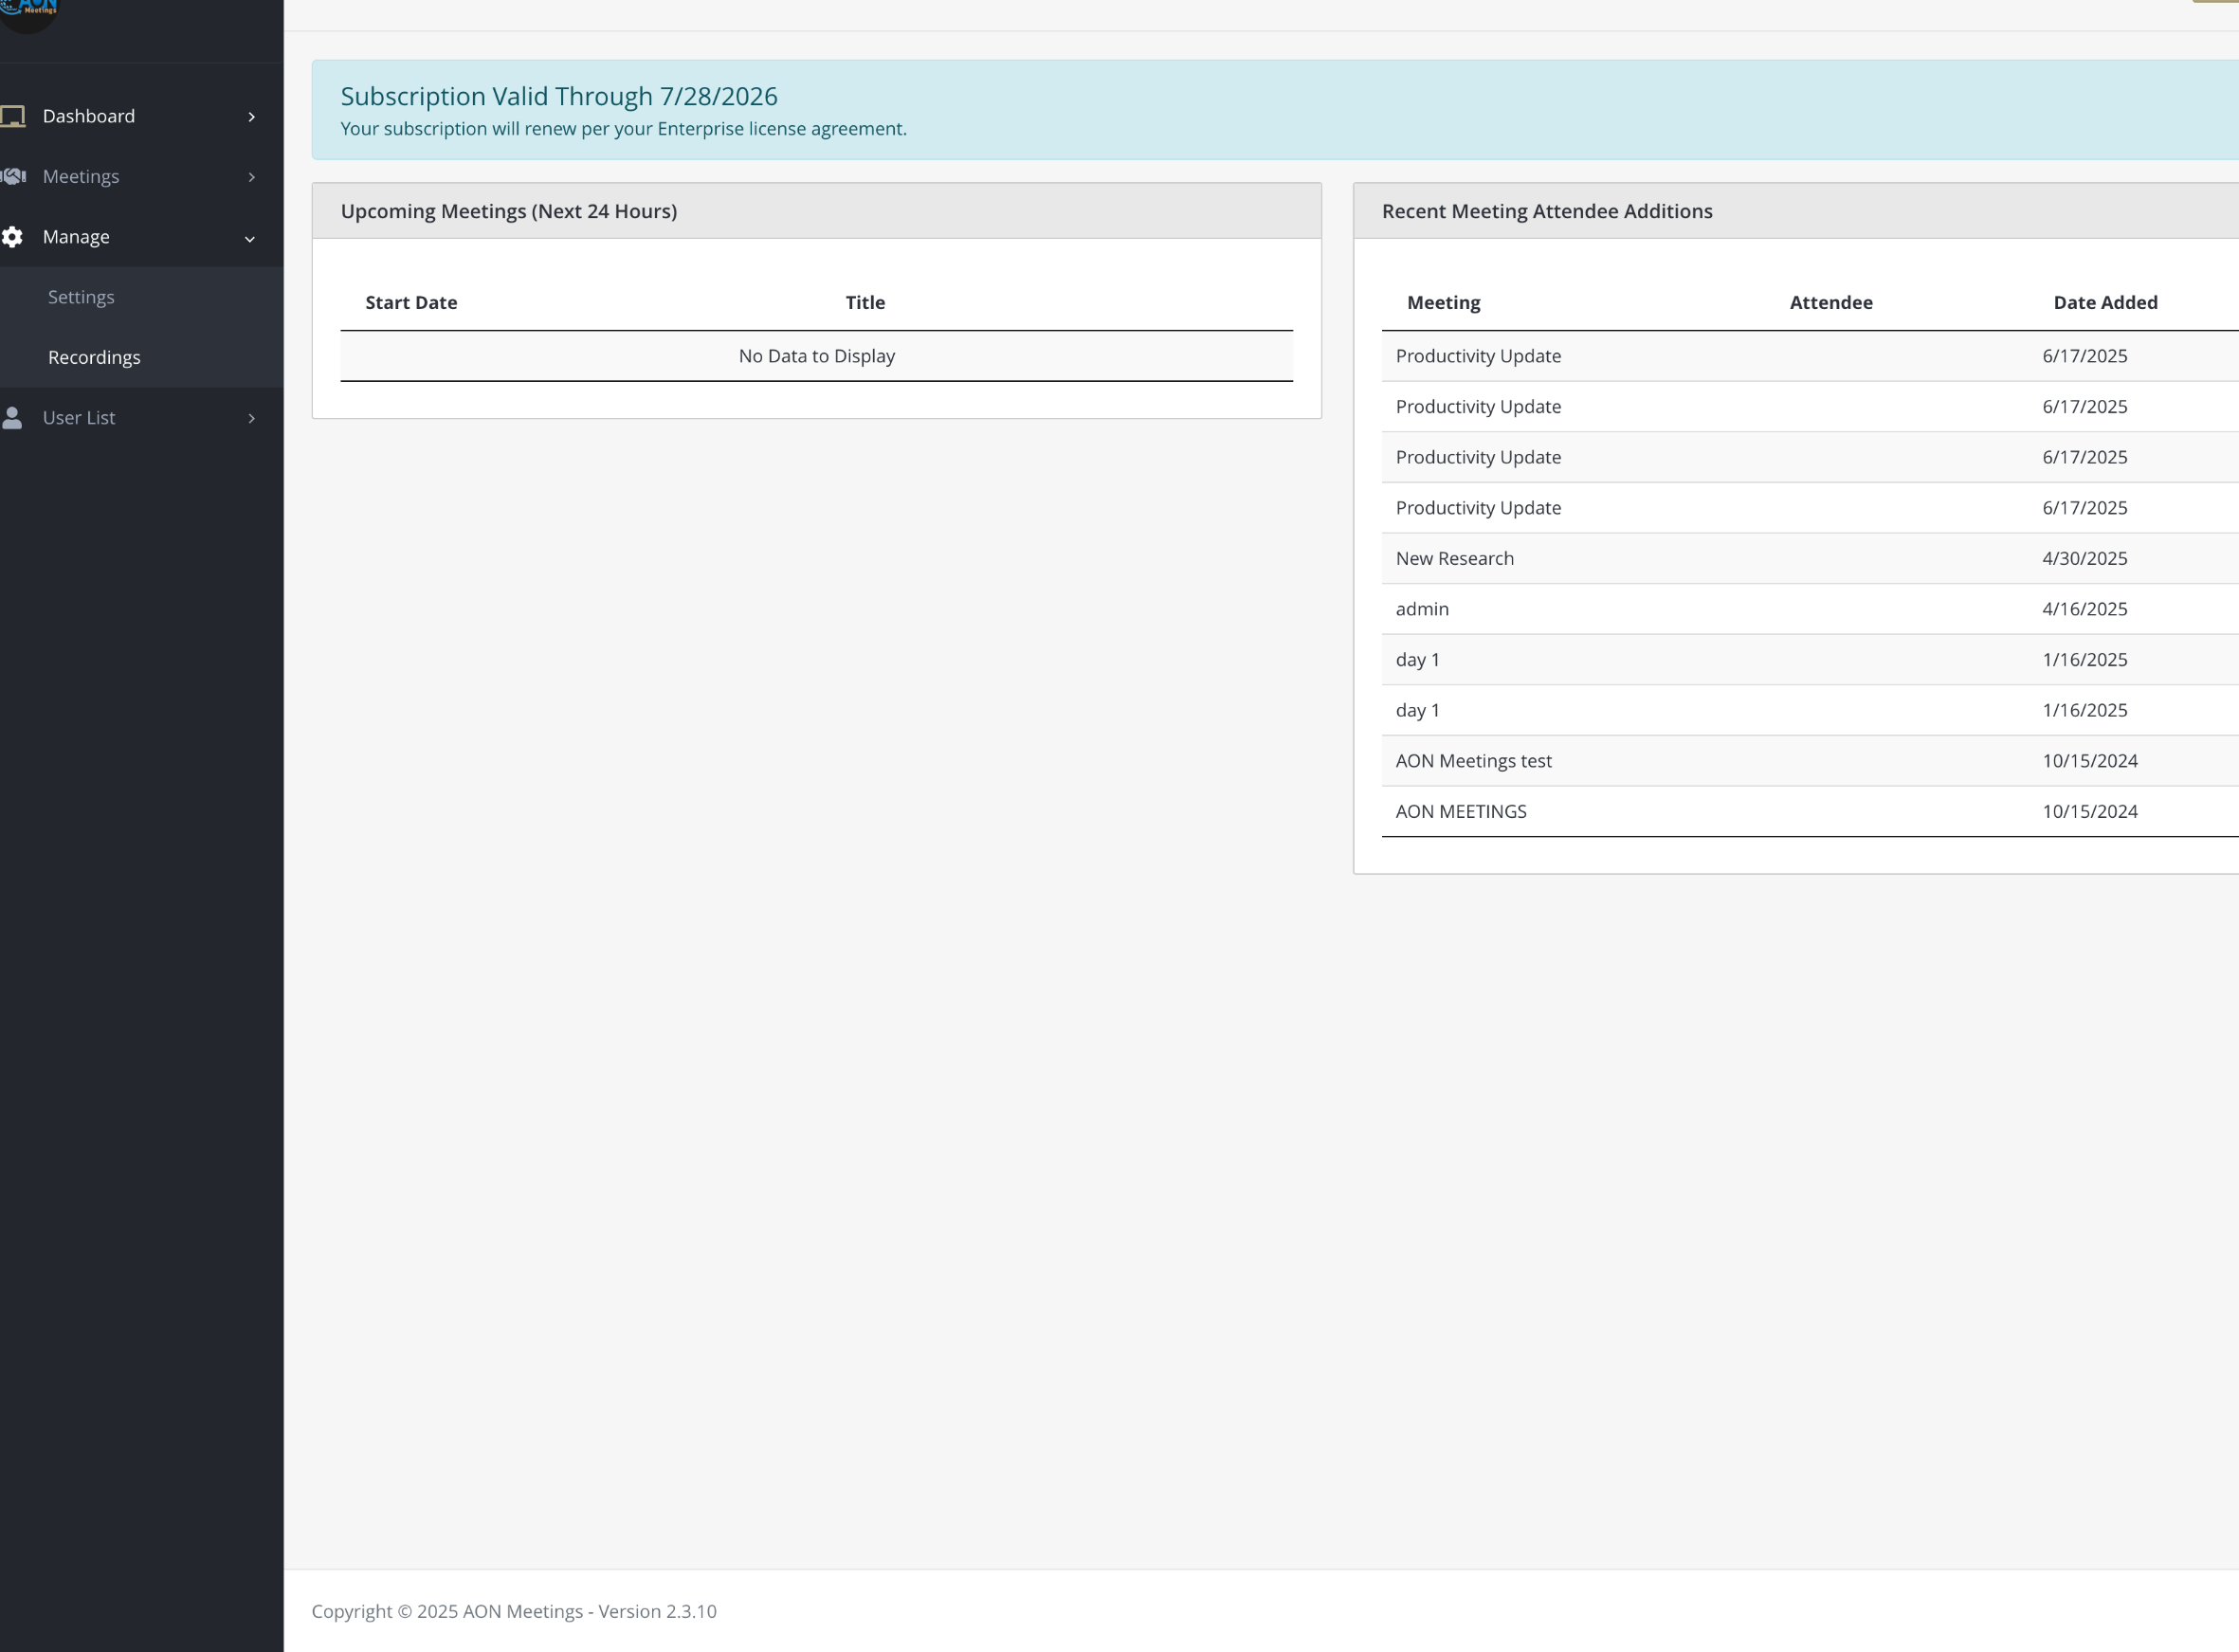
Task: Sort by Title column header
Action: pyautogui.click(x=865, y=302)
